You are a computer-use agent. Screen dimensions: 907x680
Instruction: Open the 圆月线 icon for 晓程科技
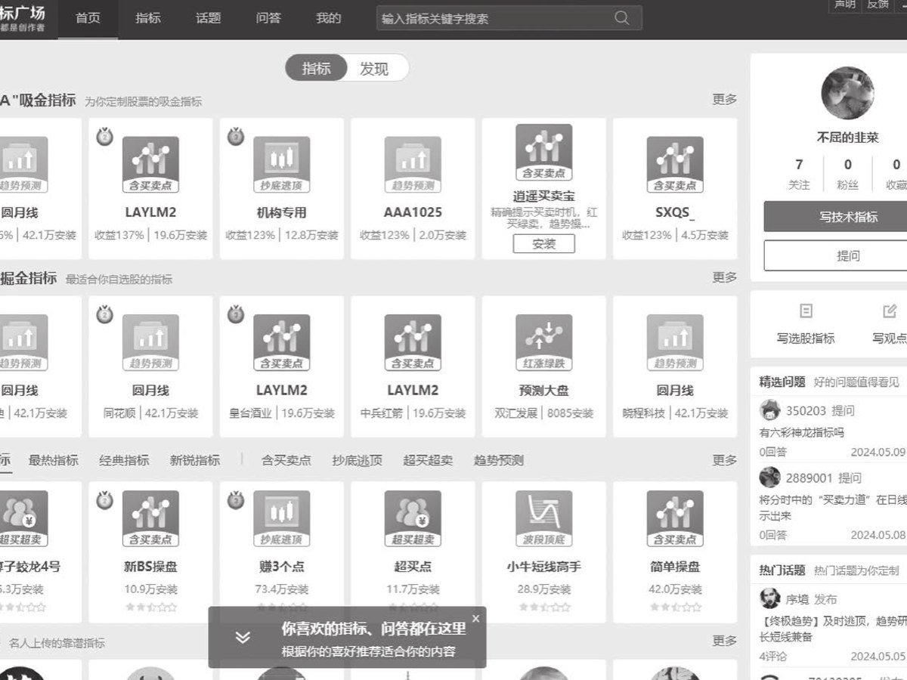pos(675,343)
